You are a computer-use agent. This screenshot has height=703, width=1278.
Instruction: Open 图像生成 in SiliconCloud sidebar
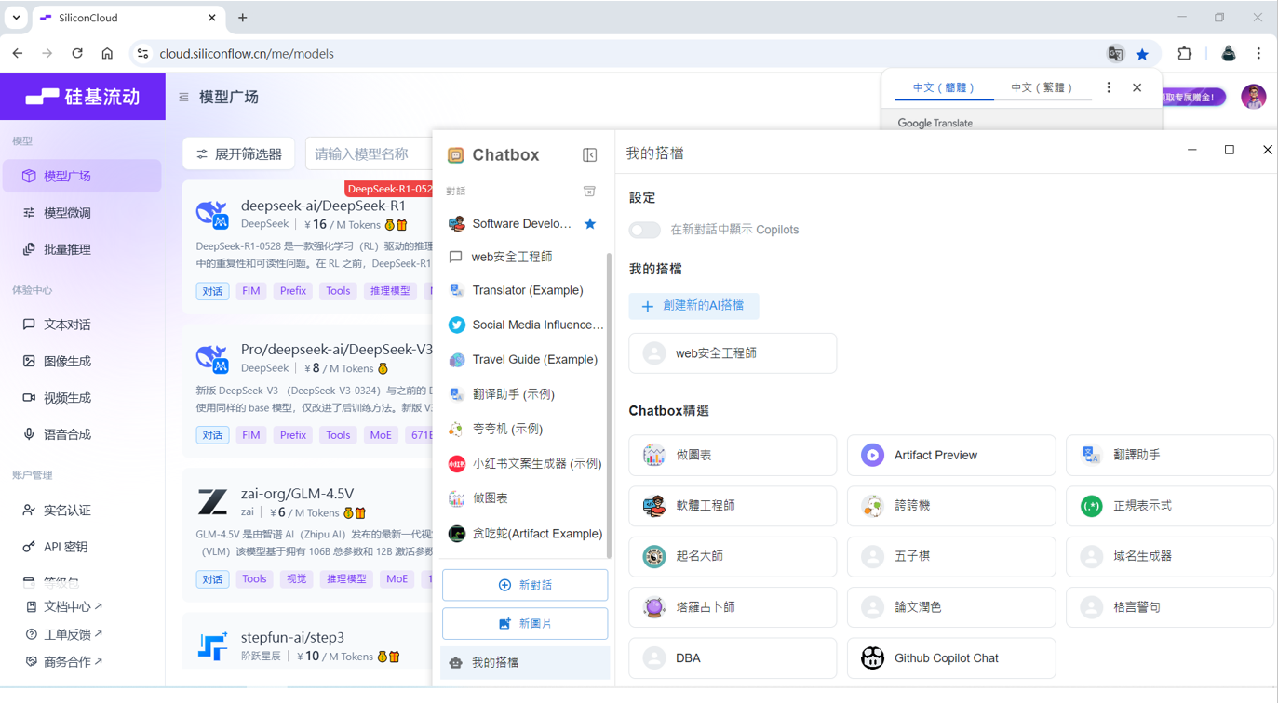pyautogui.click(x=82, y=361)
